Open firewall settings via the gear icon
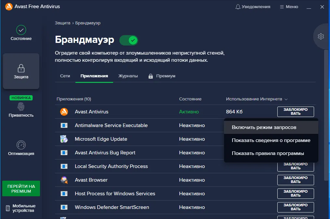 (x=321, y=36)
